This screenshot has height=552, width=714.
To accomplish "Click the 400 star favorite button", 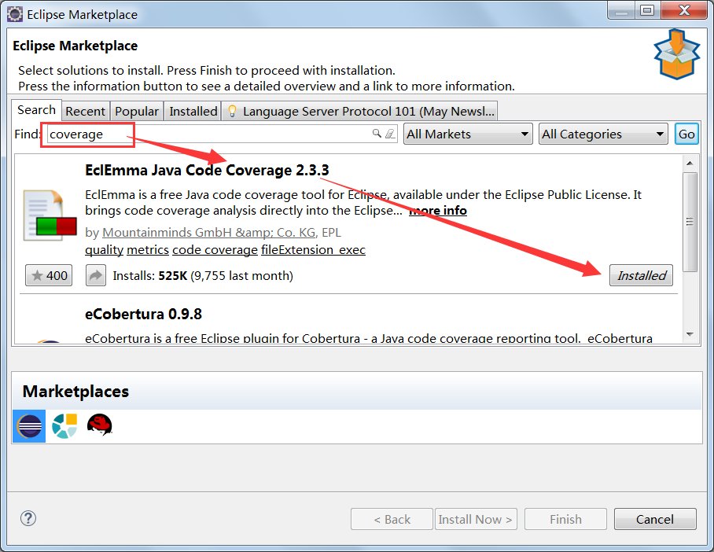I will tap(49, 275).
